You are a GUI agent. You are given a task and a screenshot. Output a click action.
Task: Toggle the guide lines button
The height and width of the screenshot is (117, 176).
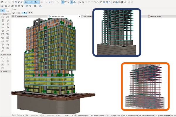[26, 2]
